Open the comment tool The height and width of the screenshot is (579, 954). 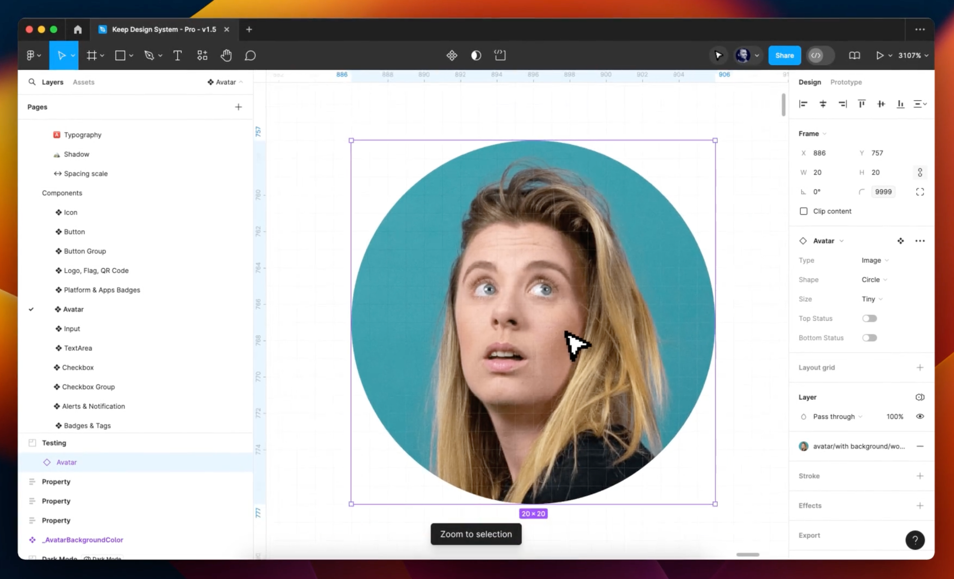(x=250, y=56)
